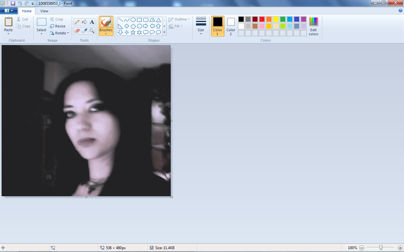Activate the Color 2 background selector
Image resolution: width=404 pixels, height=252 pixels.
pyautogui.click(x=231, y=26)
